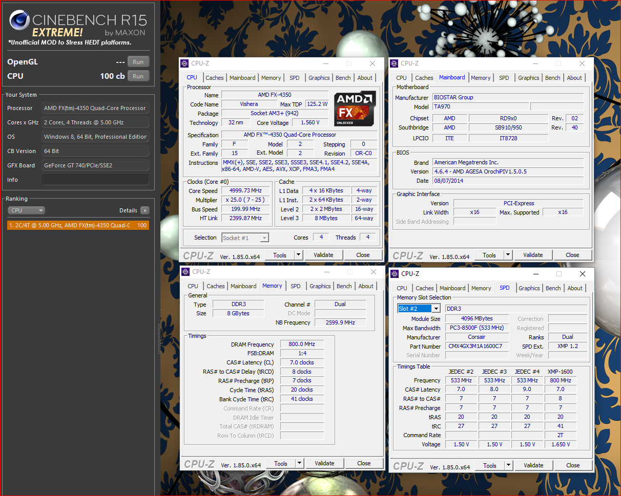Screen dimensions: 621x496
Task: Click the Max TDP value '125.2 W'
Action: click(x=317, y=104)
